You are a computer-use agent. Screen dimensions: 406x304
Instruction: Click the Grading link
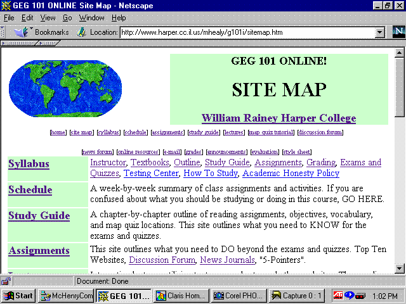point(321,163)
